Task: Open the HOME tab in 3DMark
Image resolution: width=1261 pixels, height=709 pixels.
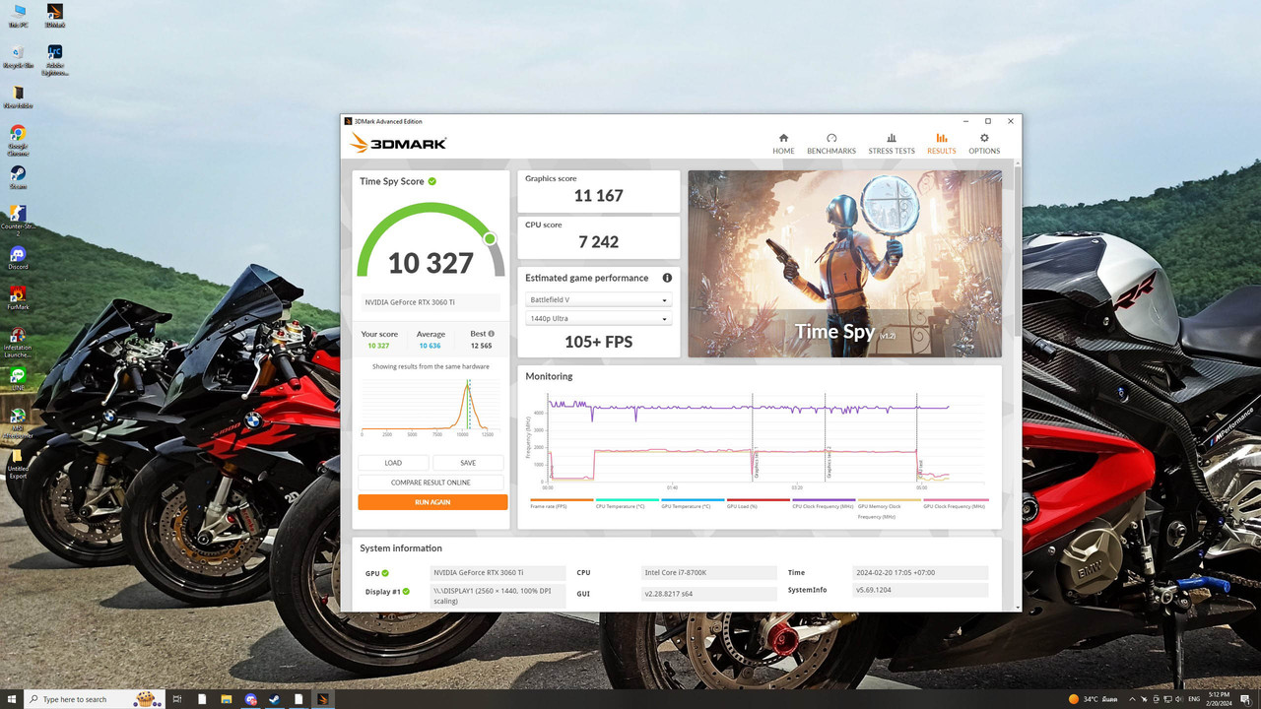Action: pyautogui.click(x=783, y=144)
